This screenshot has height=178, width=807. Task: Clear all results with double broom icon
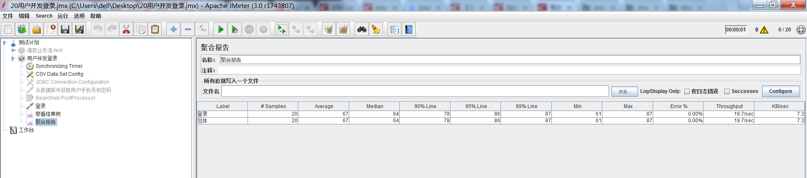click(x=343, y=29)
